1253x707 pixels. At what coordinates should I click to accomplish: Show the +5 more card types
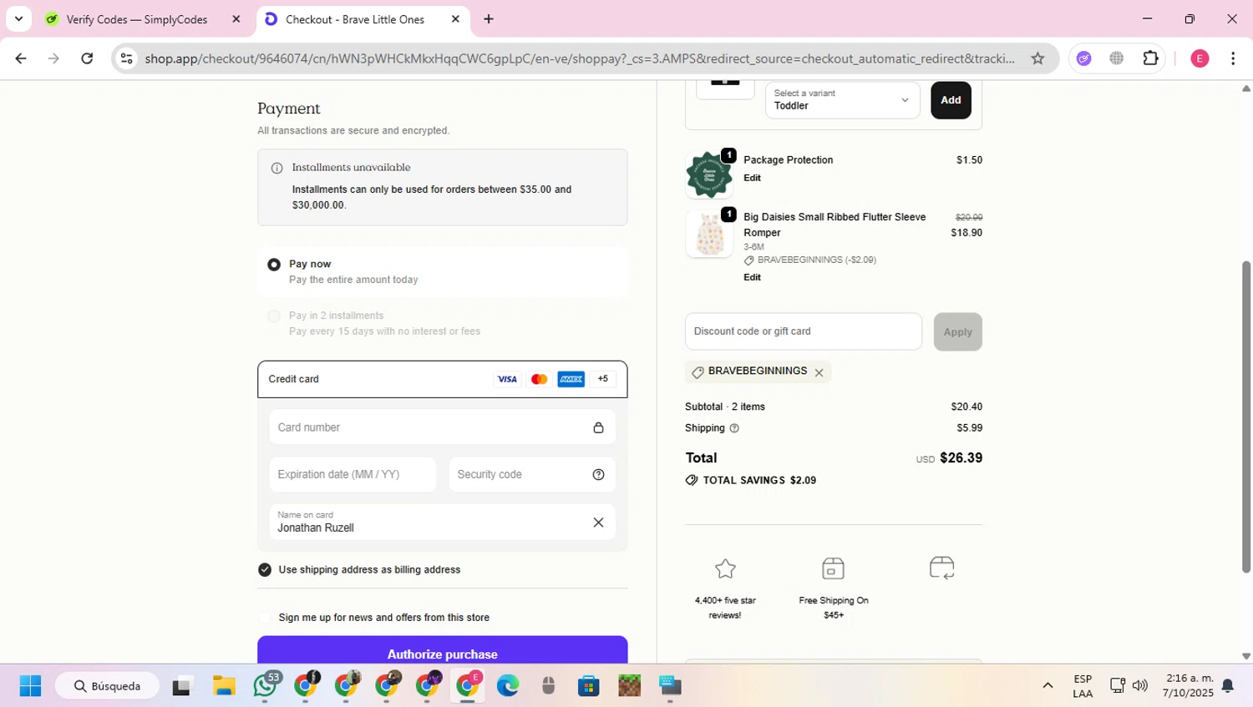(603, 379)
